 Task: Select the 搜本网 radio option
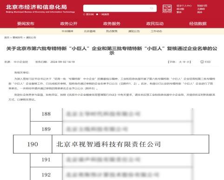pos(84,14)
